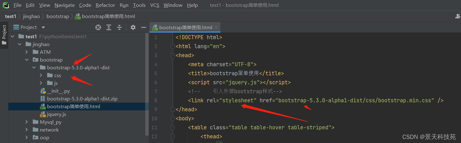Expand the network folder
This screenshot has width=461, height=143.
coord(27,130)
